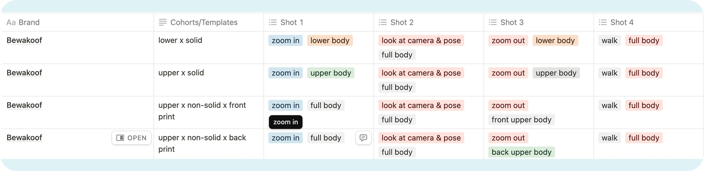The image size is (704, 171).
Task: Click the green upper body tag
Action: 331,73
